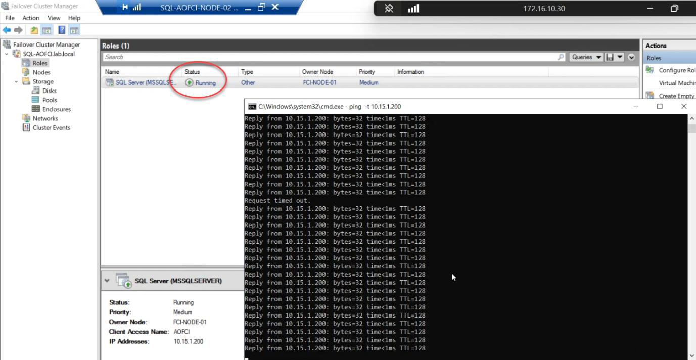Click the Back arrow toolbar icon
Viewport: 696px width, 360px height.
coord(7,30)
